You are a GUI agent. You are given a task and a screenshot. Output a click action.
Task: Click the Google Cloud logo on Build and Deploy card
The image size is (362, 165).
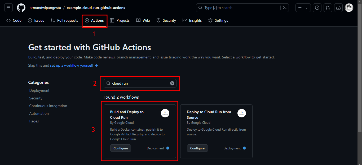(x=165, y=113)
